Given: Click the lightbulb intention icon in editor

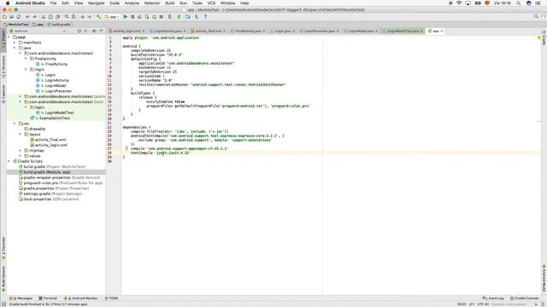Looking at the screenshot, I should [x=126, y=148].
